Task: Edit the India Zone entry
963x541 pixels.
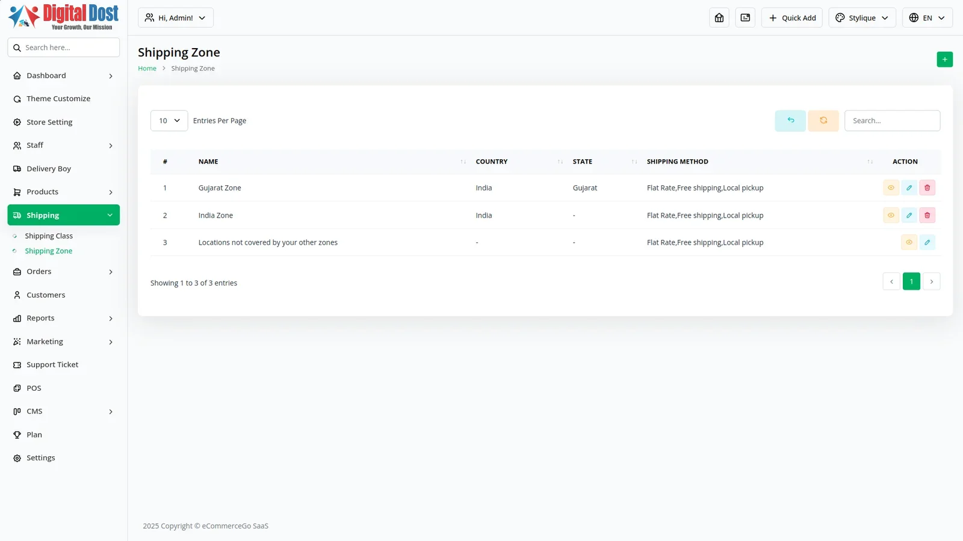Action: [x=909, y=215]
